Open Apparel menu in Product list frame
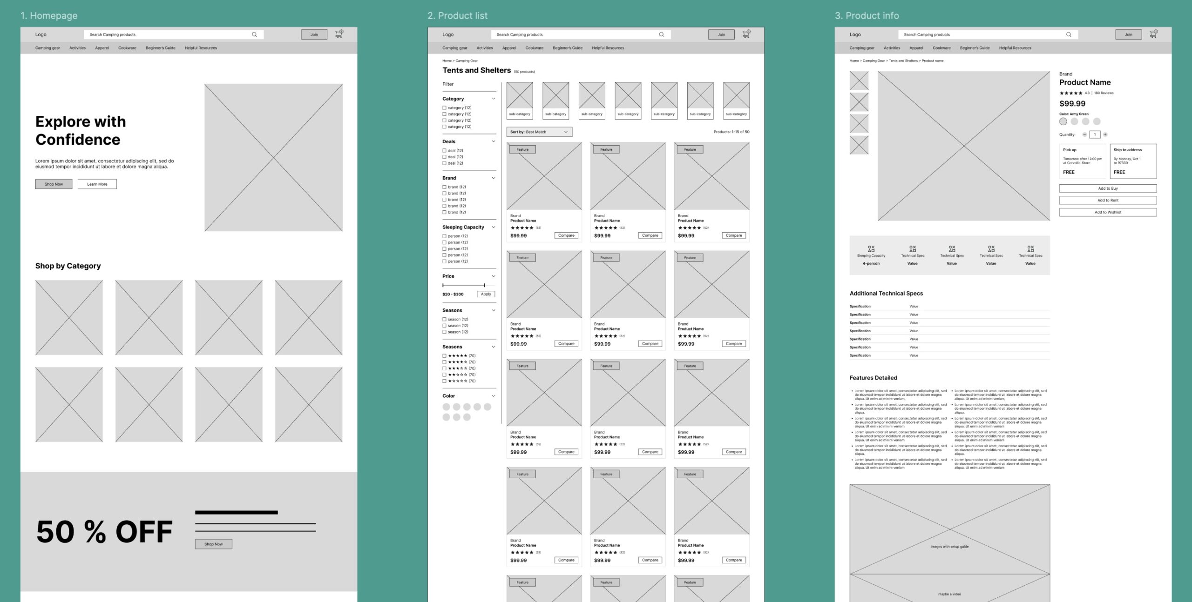The image size is (1192, 602). (509, 48)
